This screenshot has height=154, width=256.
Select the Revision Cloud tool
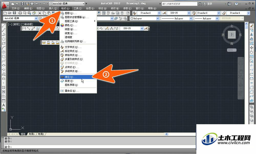click(3, 56)
